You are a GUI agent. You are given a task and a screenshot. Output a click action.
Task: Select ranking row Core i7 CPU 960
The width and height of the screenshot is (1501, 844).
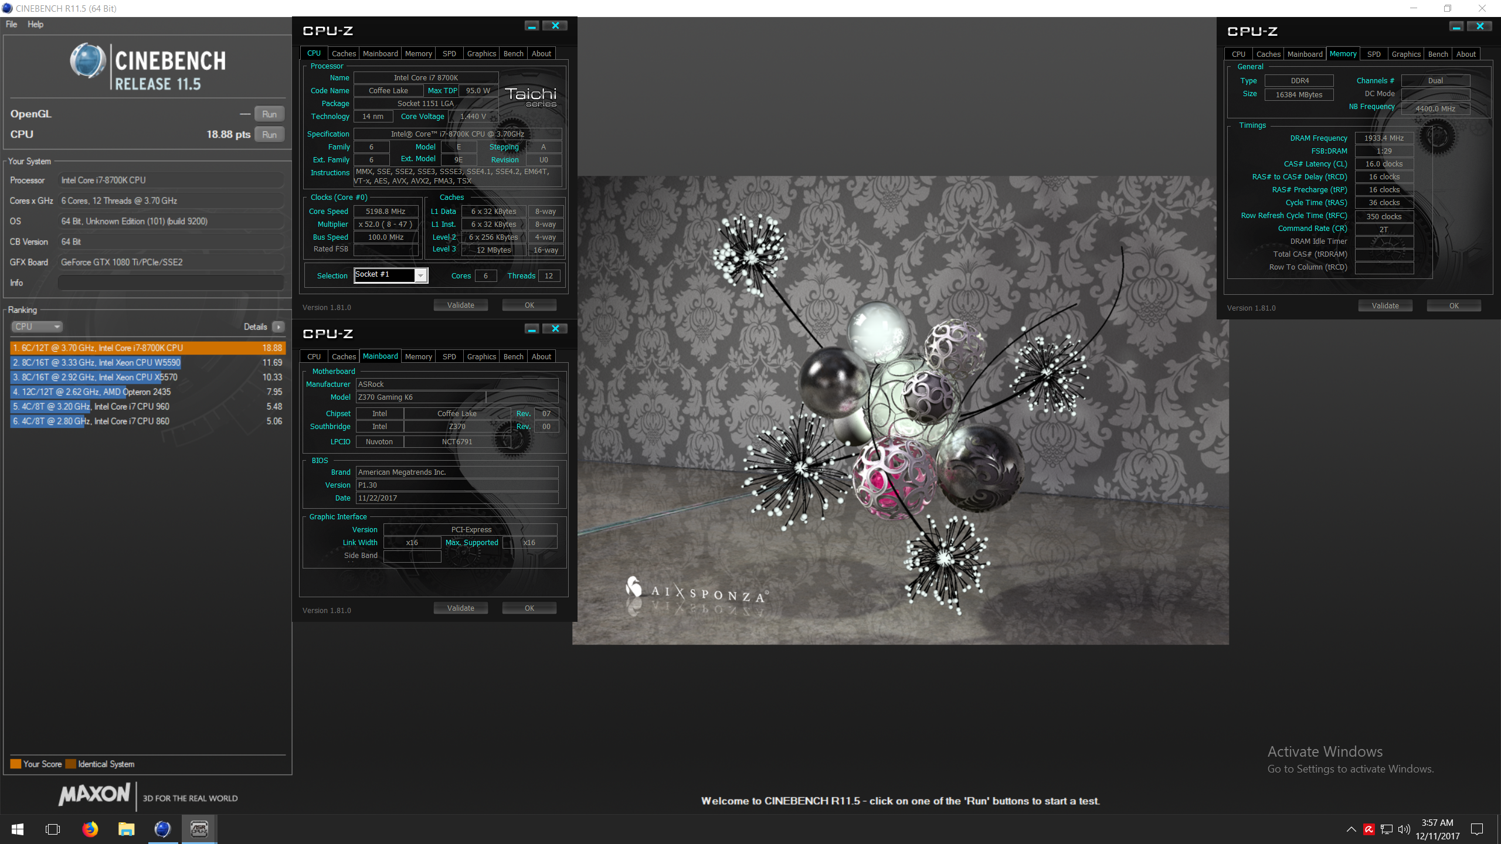click(148, 407)
